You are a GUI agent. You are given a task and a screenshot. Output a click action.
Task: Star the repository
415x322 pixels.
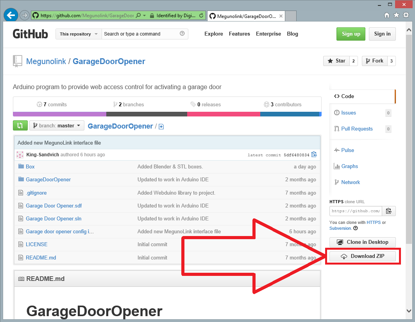click(336, 61)
